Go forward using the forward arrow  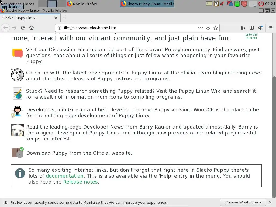[x=14, y=28]
